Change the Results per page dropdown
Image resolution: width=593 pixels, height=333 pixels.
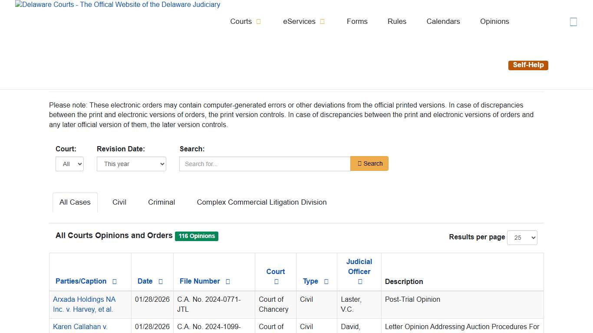pos(522,238)
